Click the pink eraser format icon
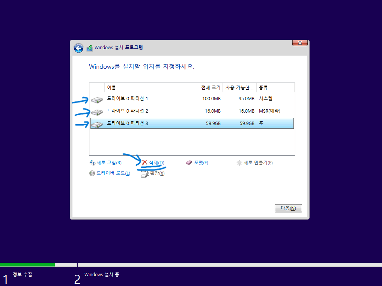Image resolution: width=382 pixels, height=286 pixels. (x=189, y=163)
